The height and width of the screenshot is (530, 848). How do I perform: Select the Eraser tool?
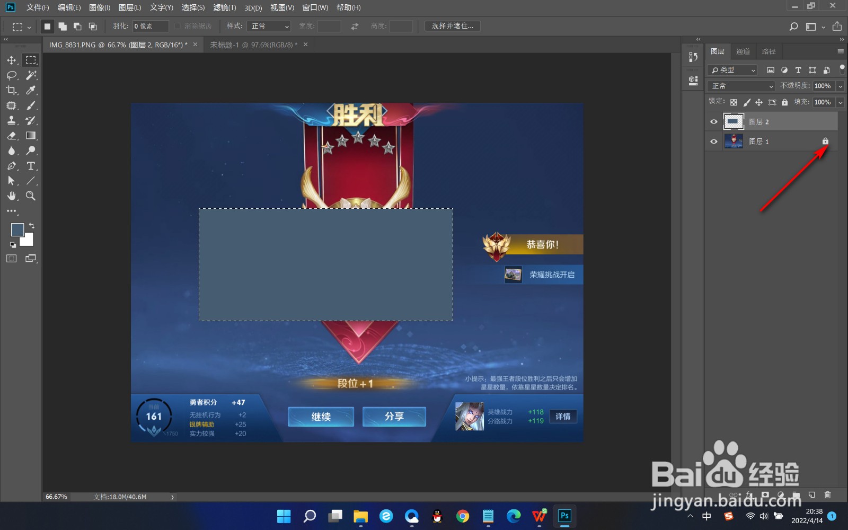[x=12, y=136]
